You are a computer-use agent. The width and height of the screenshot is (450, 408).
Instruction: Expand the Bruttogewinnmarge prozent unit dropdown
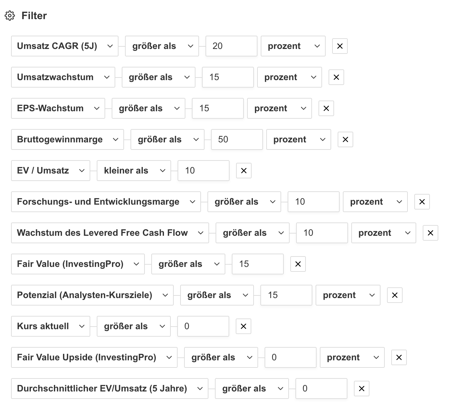[299, 139]
